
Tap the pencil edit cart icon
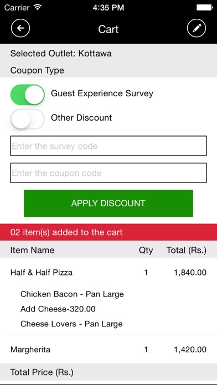coord(197,28)
